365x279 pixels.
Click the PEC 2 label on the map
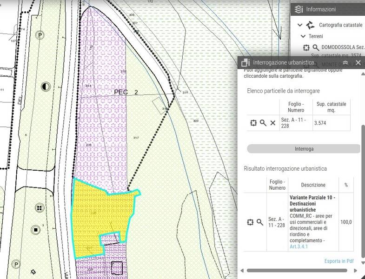126,92
